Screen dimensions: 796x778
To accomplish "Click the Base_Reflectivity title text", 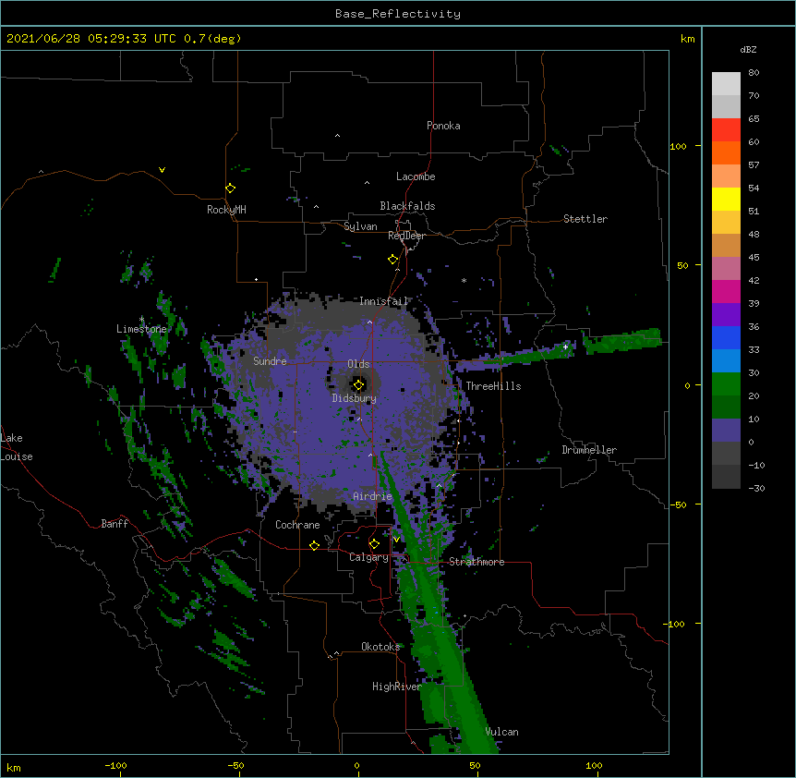I will point(398,14).
